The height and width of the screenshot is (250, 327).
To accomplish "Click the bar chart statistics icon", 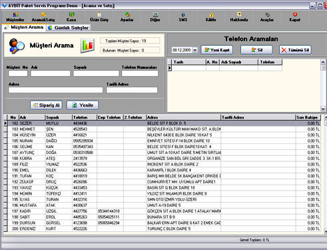I will (x=87, y=45).
